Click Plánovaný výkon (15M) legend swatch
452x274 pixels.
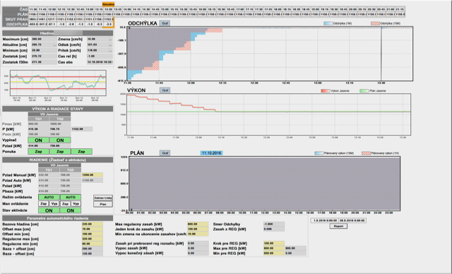click(x=319, y=153)
